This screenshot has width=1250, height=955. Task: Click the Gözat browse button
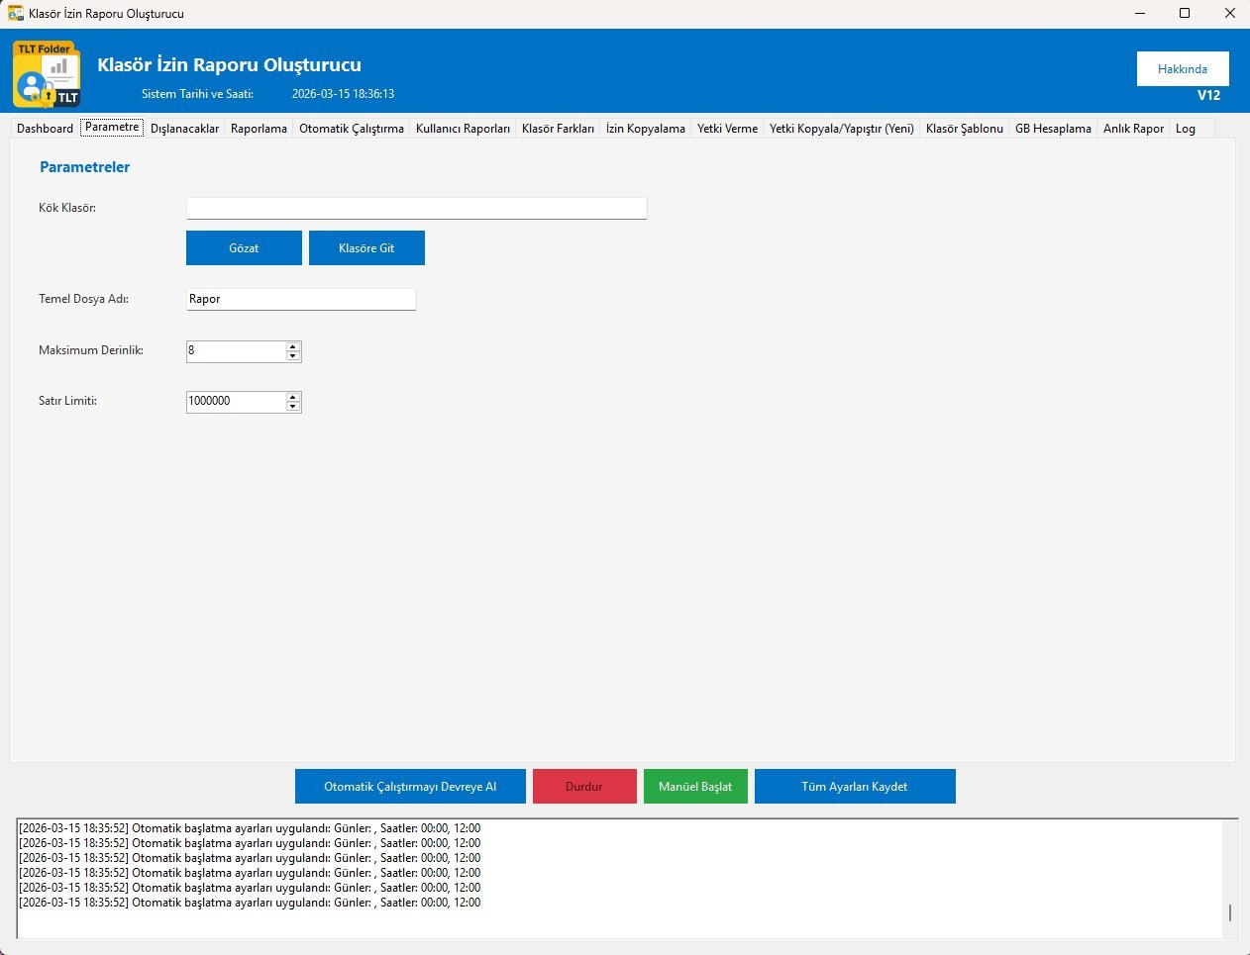pyautogui.click(x=244, y=248)
